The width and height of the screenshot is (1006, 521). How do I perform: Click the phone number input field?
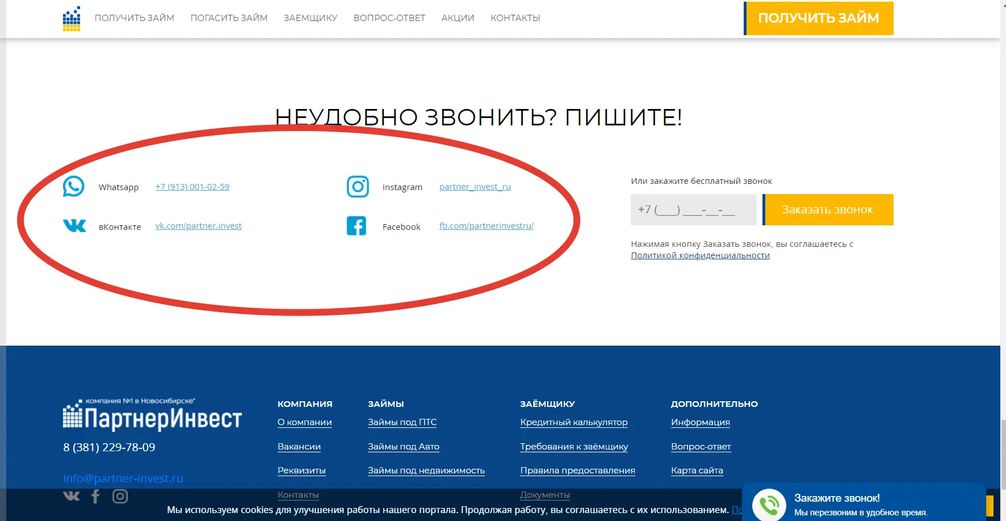click(693, 209)
